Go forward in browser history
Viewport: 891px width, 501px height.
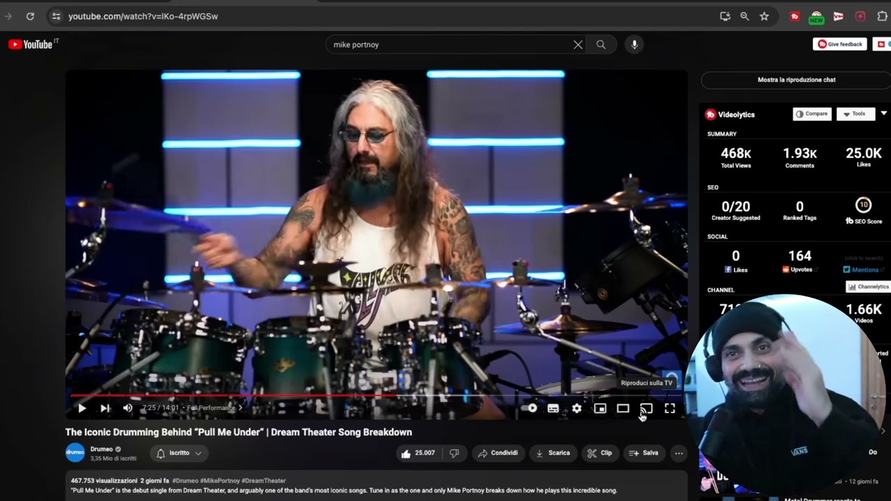pyautogui.click(x=8, y=16)
